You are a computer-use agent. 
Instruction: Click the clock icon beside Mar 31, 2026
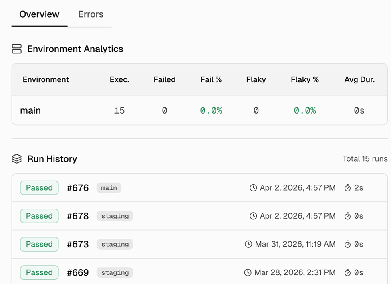coord(248,244)
